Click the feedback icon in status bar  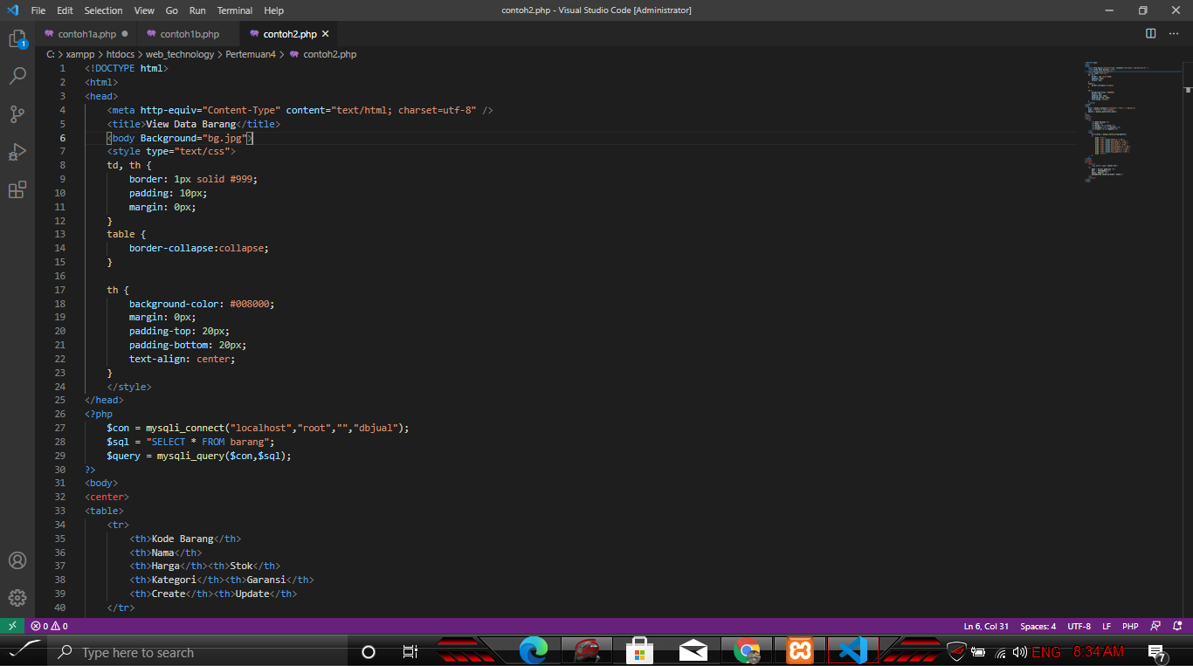coord(1155,626)
